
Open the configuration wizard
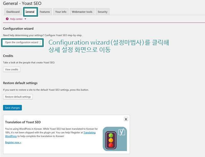coord(22,42)
